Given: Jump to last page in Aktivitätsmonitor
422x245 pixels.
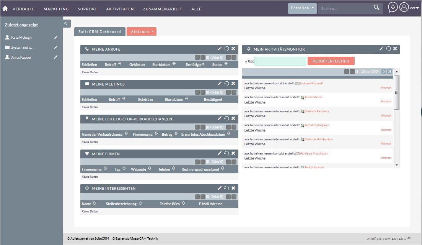Looking at the screenshot, I should tap(389, 71).
